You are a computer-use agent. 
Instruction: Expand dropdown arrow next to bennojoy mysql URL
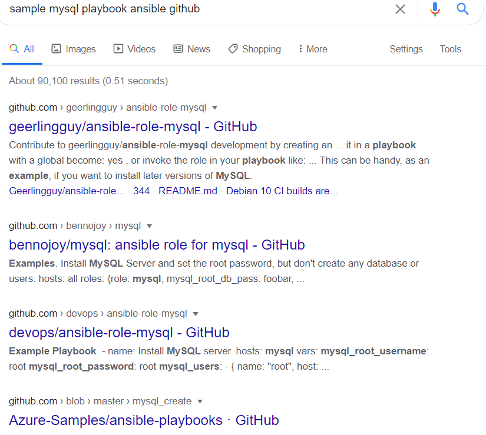[149, 226]
